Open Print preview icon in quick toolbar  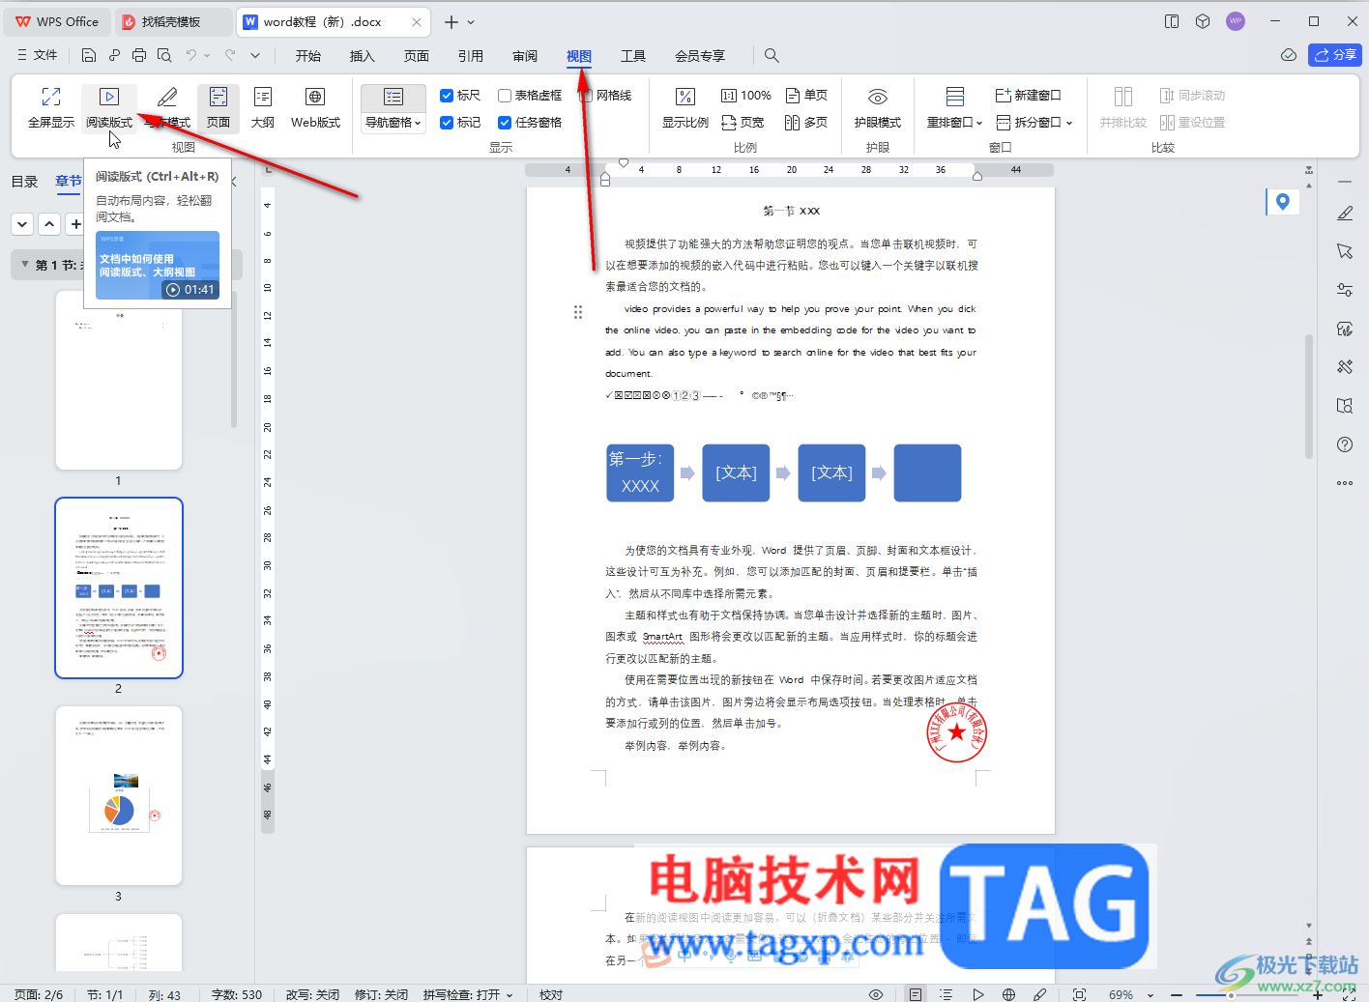point(164,55)
